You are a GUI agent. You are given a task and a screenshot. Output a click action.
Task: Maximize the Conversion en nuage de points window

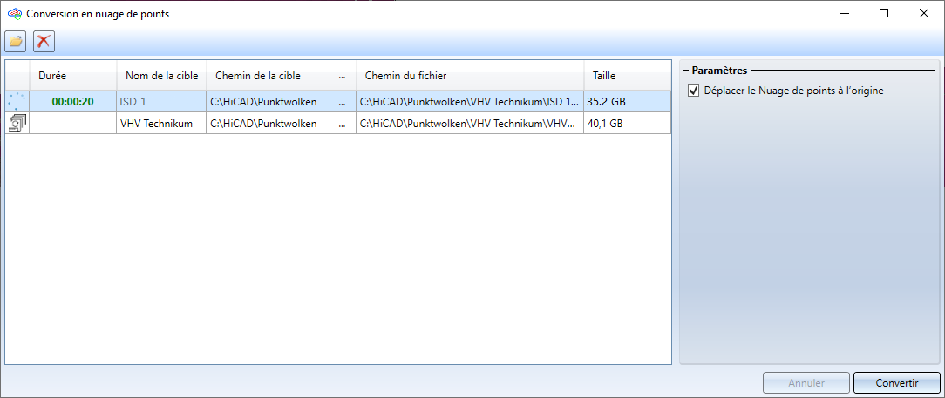coord(884,14)
